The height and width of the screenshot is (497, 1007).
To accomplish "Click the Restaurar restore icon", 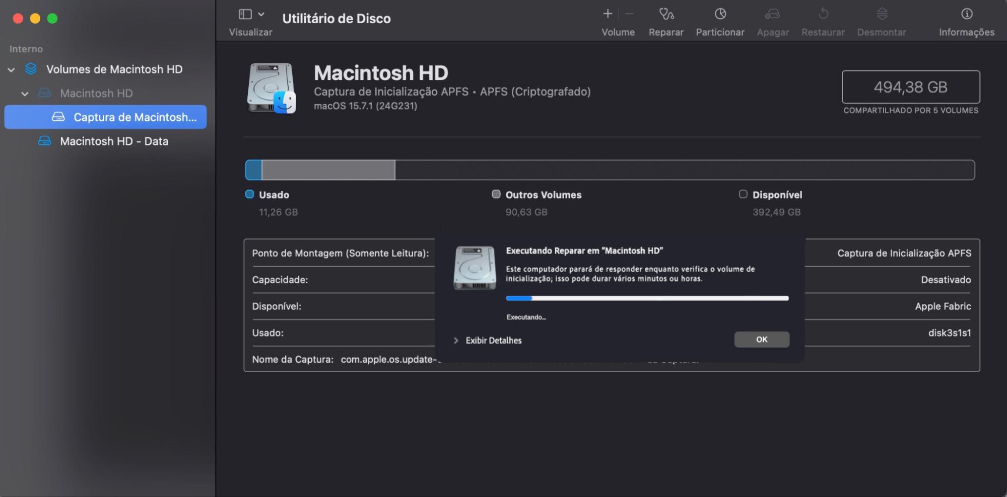I will [823, 14].
